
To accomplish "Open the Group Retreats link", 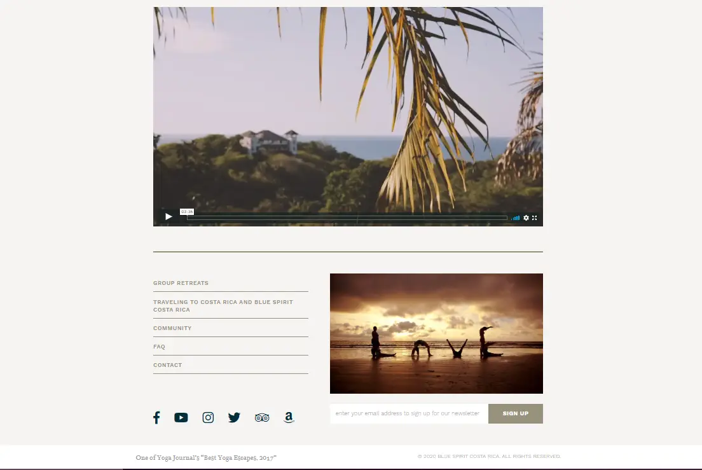I will click(181, 283).
